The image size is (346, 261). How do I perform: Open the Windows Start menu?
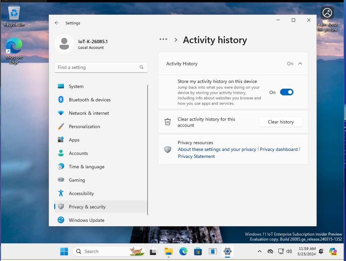point(64,251)
